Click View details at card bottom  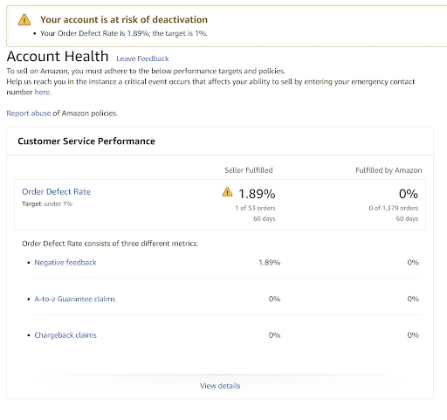tap(220, 386)
